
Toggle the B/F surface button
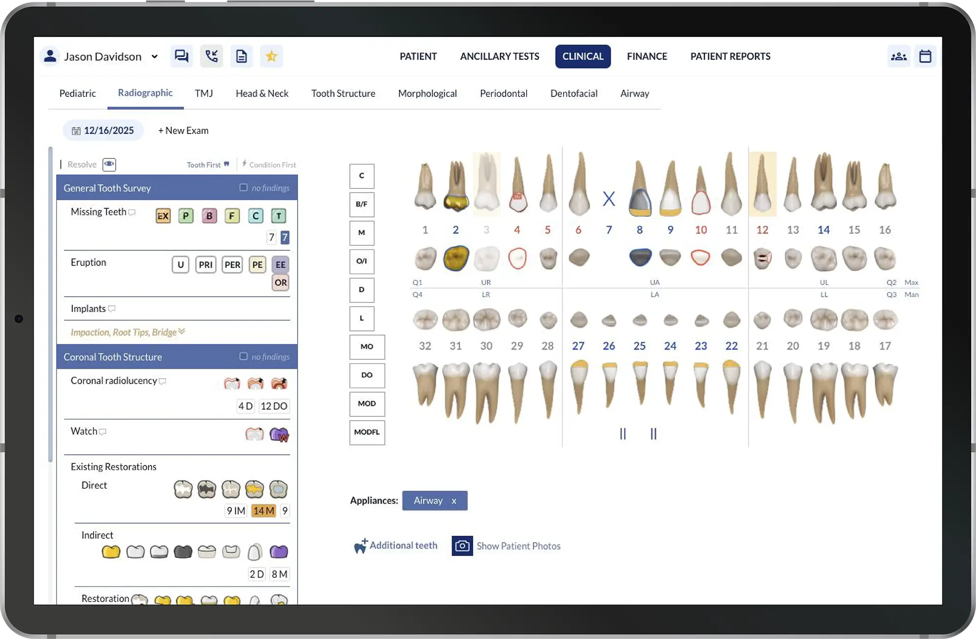362,204
